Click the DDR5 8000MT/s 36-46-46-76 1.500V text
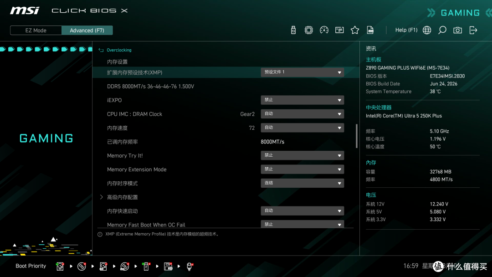Viewport: 492px width, 277px height. (151, 86)
